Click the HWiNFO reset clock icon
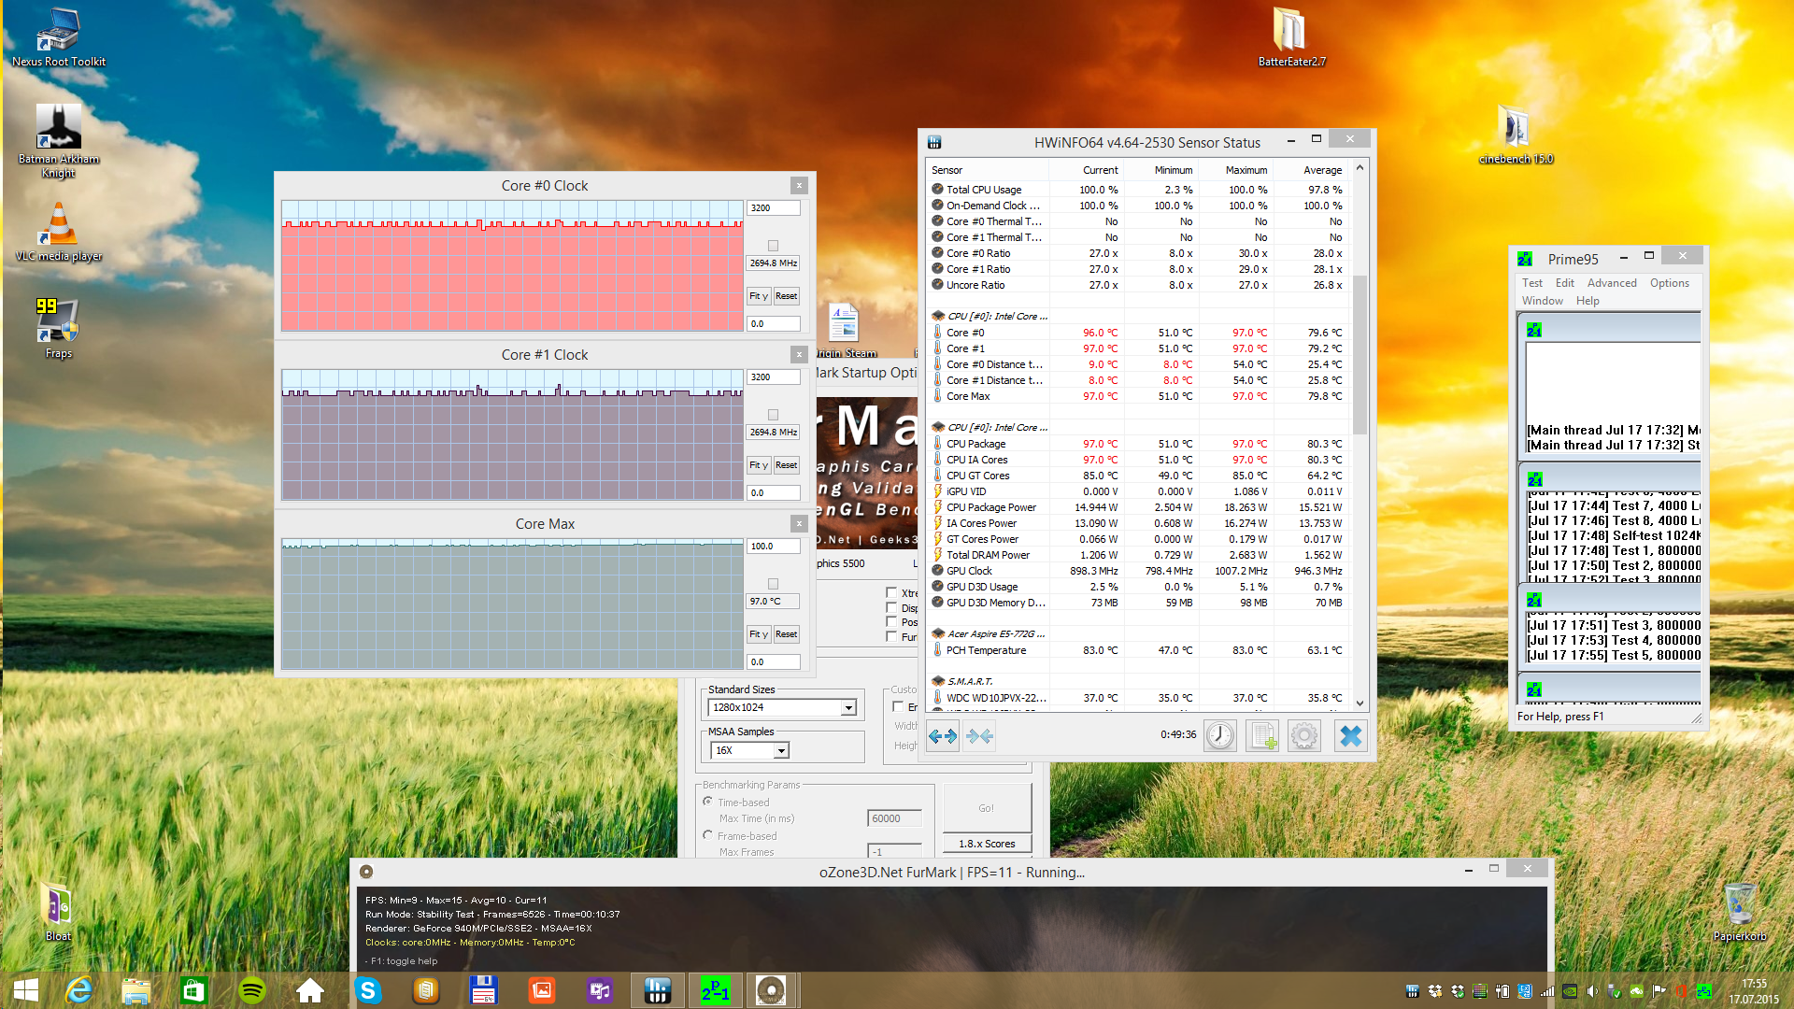The width and height of the screenshot is (1794, 1009). click(1219, 736)
